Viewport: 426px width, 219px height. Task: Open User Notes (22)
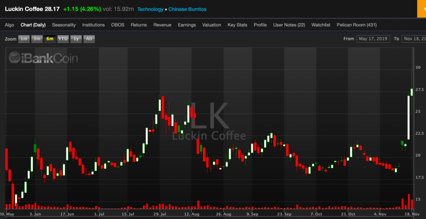289,25
